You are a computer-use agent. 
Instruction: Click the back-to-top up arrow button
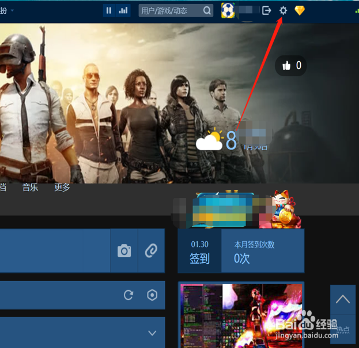(343, 300)
